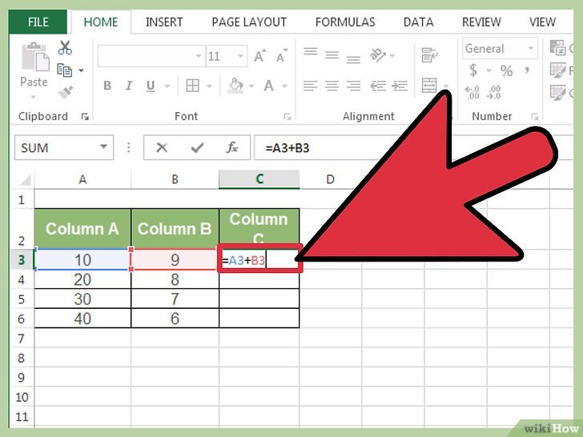Toggle Bold formatting
The width and height of the screenshot is (583, 437).
tap(107, 86)
